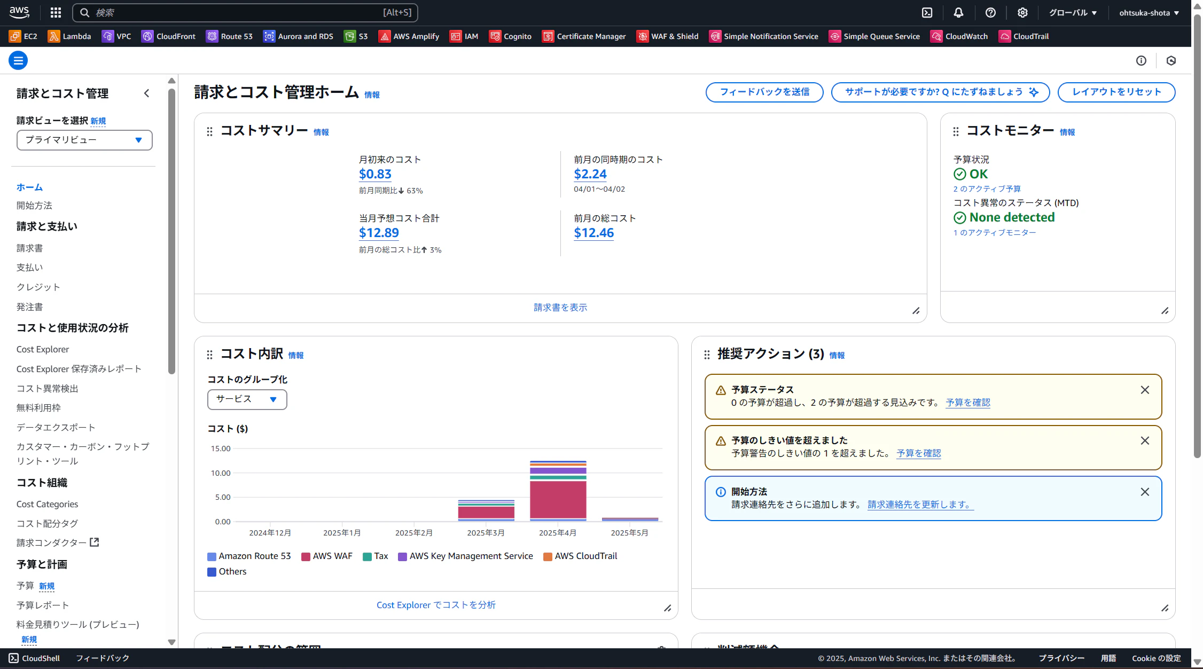Open the CloudFront shortcut
Screen dimensions: 1203x669
[169, 36]
